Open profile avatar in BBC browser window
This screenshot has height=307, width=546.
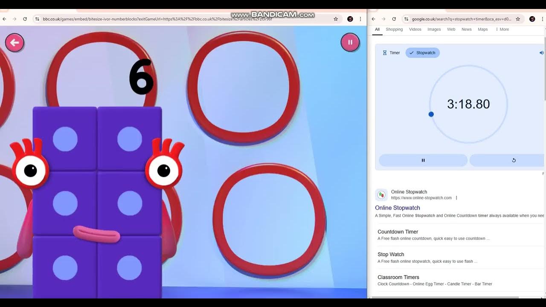click(350, 19)
